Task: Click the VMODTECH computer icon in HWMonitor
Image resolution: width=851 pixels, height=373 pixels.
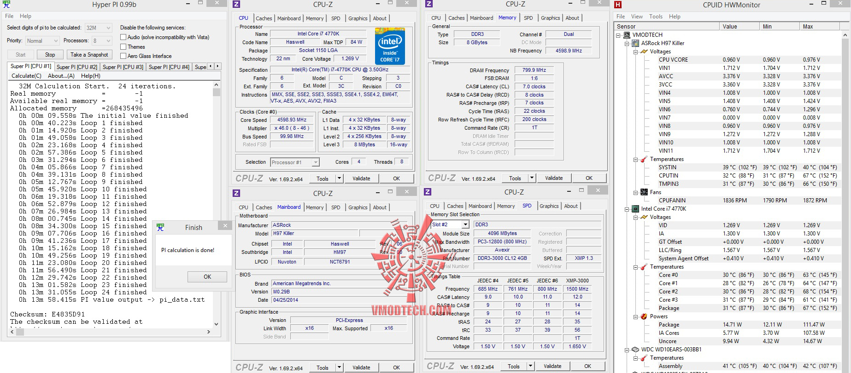Action: [627, 35]
